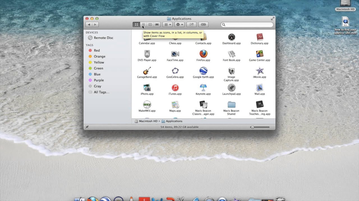This screenshot has height=201, width=359.
Task: Select iTunes.app music note icon
Action: tap(175, 88)
